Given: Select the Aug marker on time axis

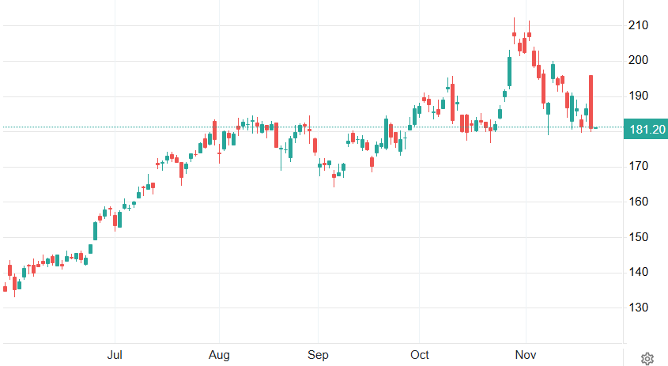Looking at the screenshot, I should point(221,355).
